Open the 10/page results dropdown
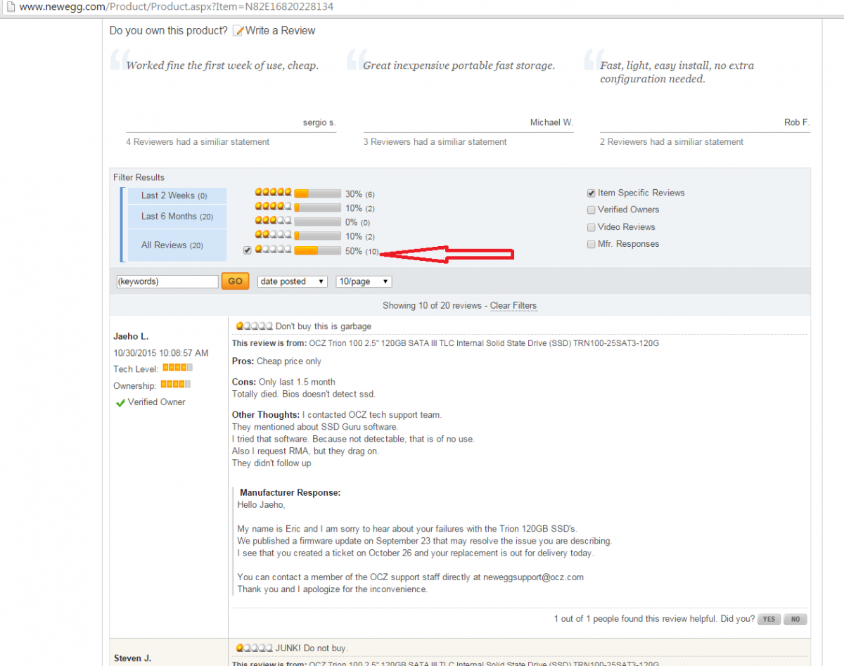 364,281
